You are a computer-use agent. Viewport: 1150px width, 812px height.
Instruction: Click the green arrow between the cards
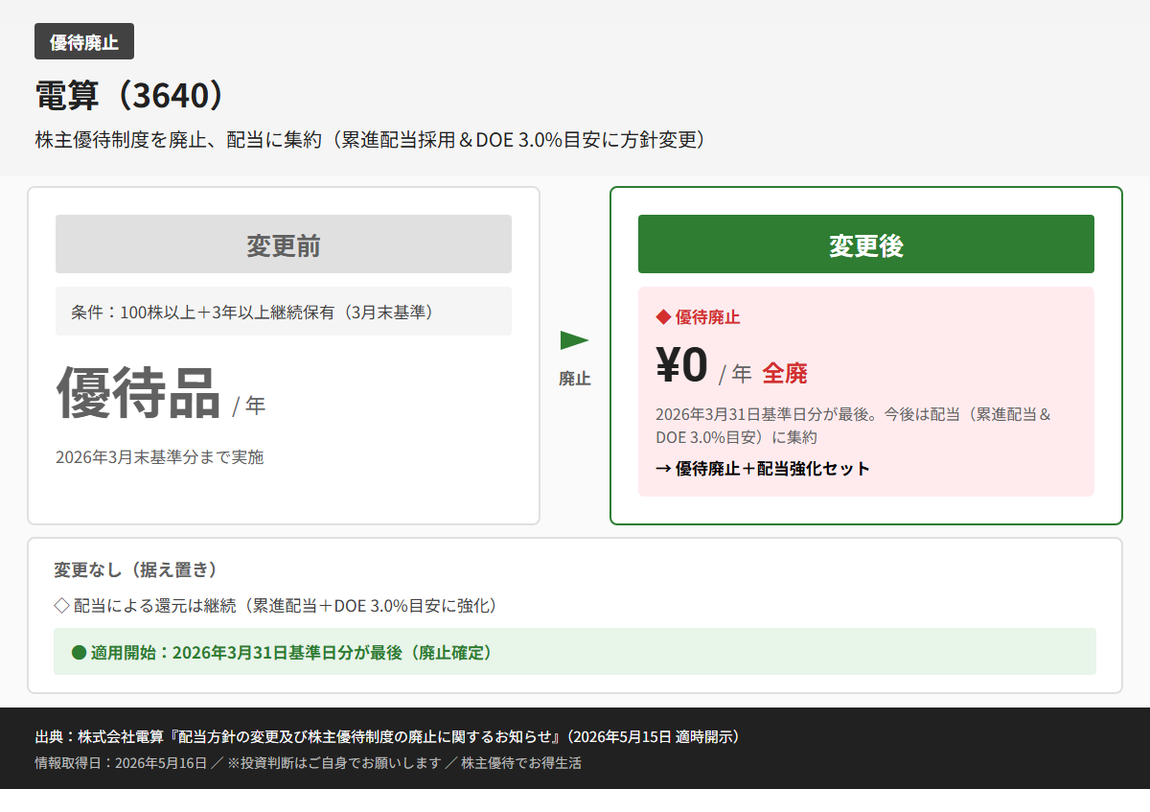(x=575, y=340)
